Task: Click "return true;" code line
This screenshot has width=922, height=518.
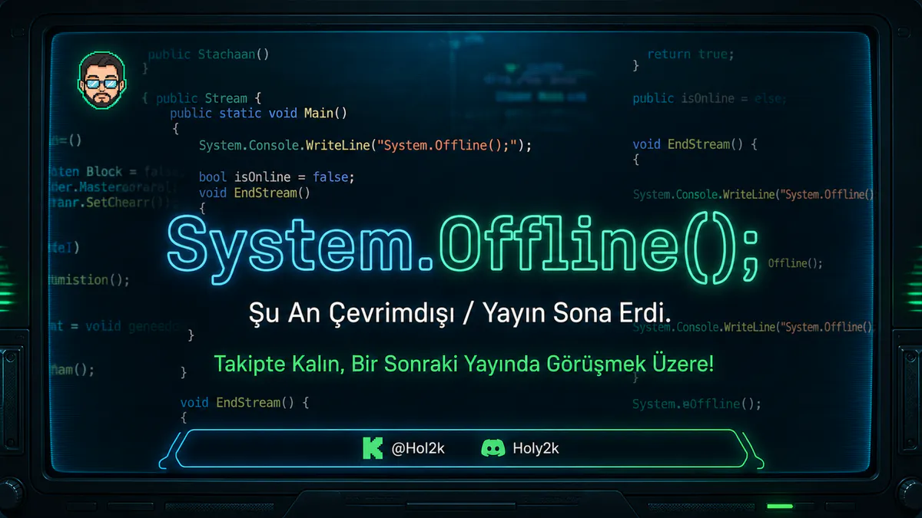Action: tap(690, 54)
